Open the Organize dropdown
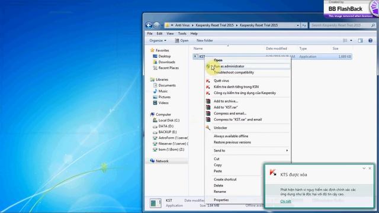This screenshot has height=213, width=379. tap(158, 41)
